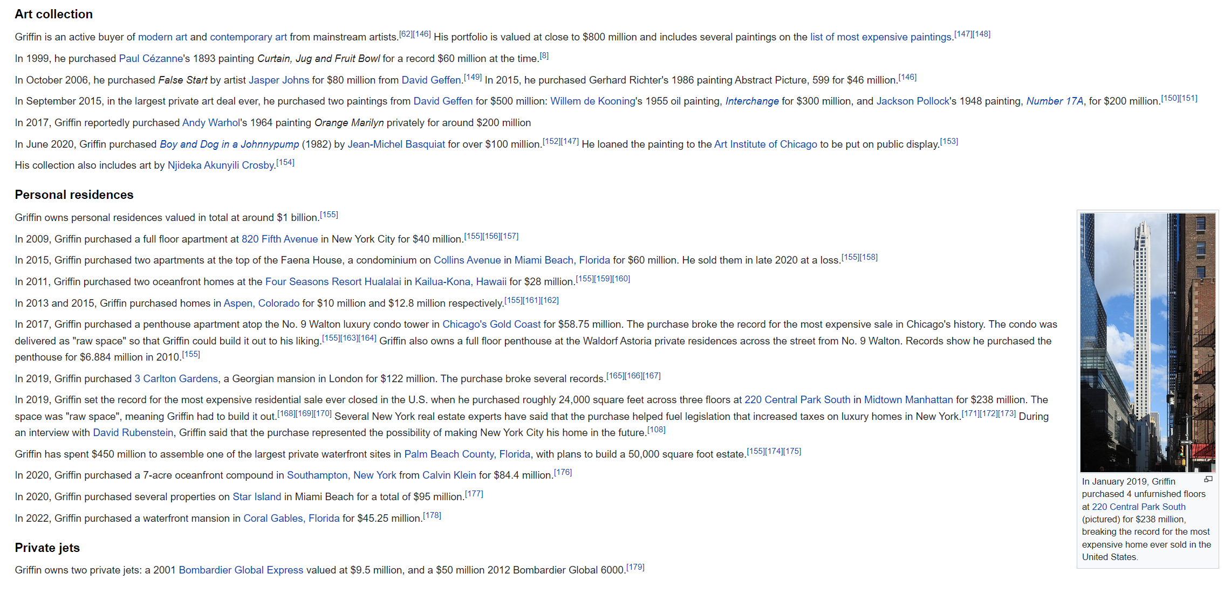Follow the 'Interchange' painting link

(x=752, y=101)
